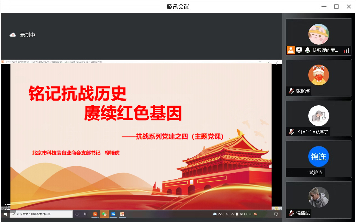Image resolution: width=356 pixels, height=222 pixels.
Task: Click the cloud recording icon next to 录制中
Action: coord(12,35)
